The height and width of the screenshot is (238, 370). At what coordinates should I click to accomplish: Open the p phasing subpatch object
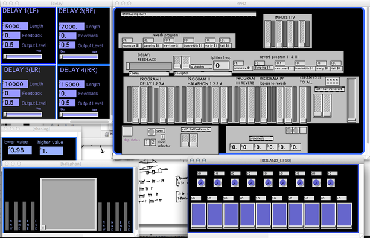coord(202,67)
